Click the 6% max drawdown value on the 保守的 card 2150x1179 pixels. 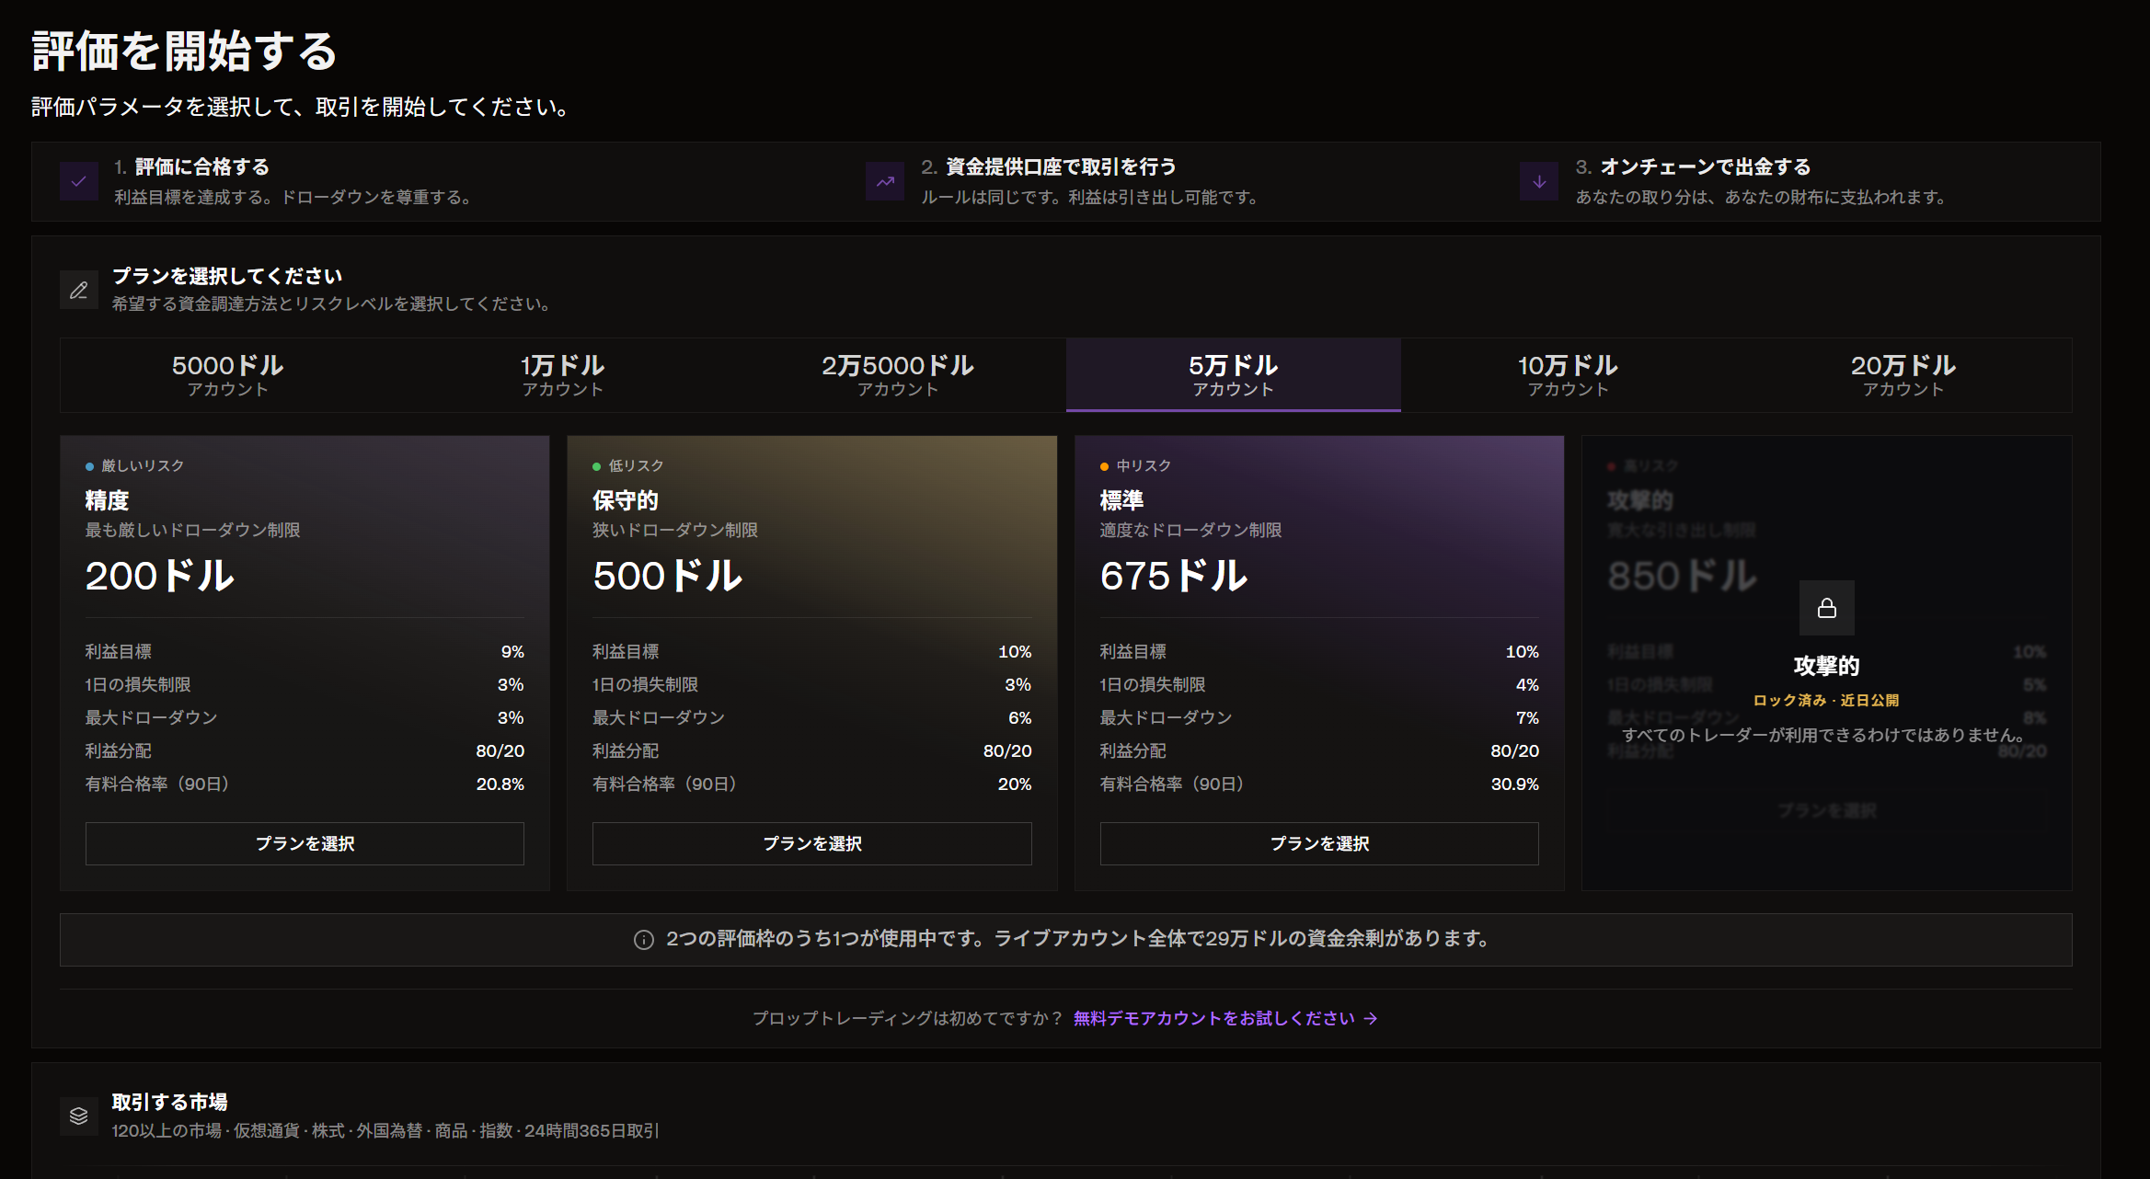1020,718
